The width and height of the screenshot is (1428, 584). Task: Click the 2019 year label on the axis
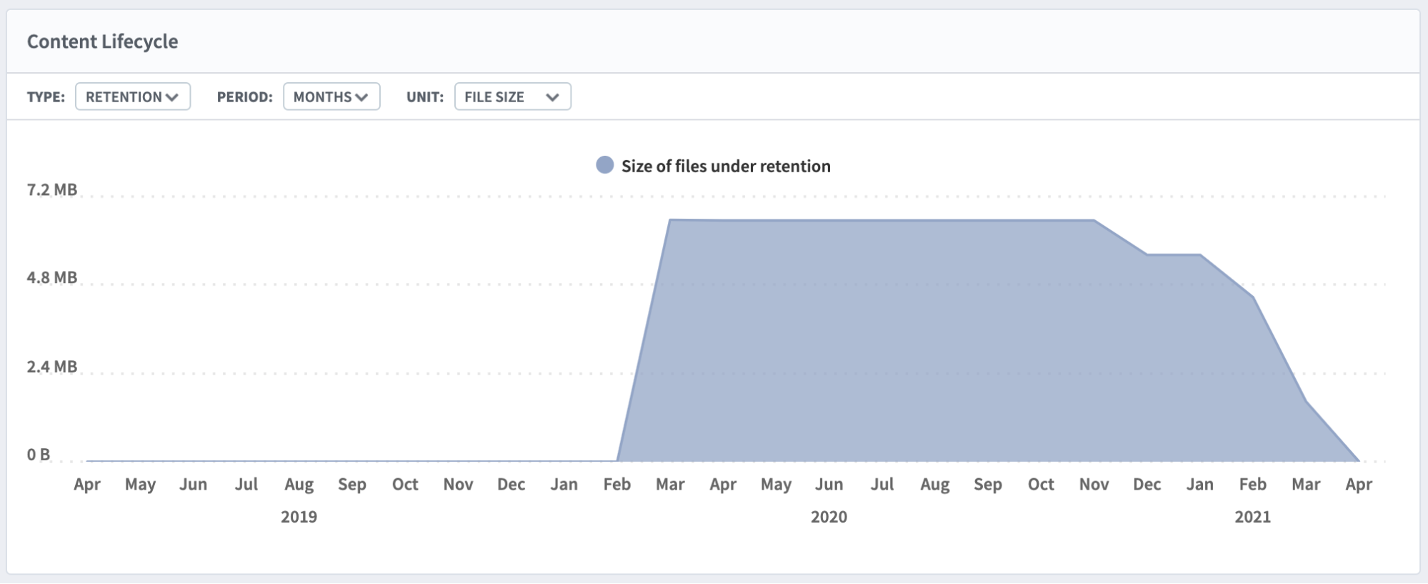299,517
